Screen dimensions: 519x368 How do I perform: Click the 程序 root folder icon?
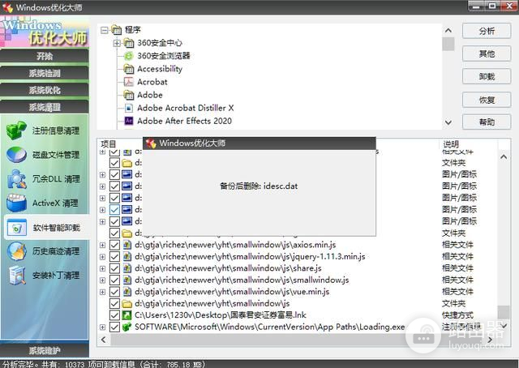(x=116, y=30)
